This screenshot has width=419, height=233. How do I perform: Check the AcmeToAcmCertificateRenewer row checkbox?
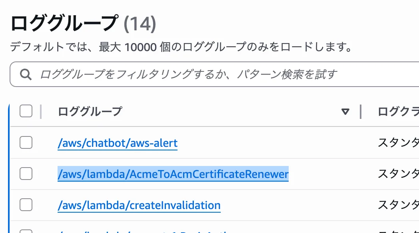click(26, 174)
